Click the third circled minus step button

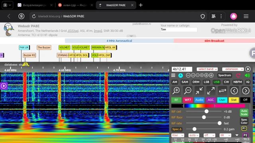coord(198,75)
